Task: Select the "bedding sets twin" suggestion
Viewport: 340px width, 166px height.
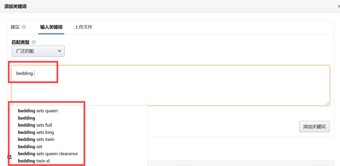Action: point(36,139)
